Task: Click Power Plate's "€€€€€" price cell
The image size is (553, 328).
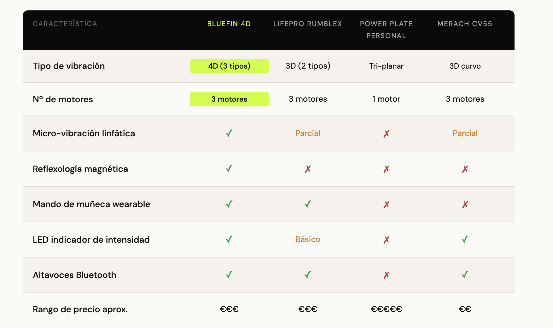Action: click(x=386, y=309)
